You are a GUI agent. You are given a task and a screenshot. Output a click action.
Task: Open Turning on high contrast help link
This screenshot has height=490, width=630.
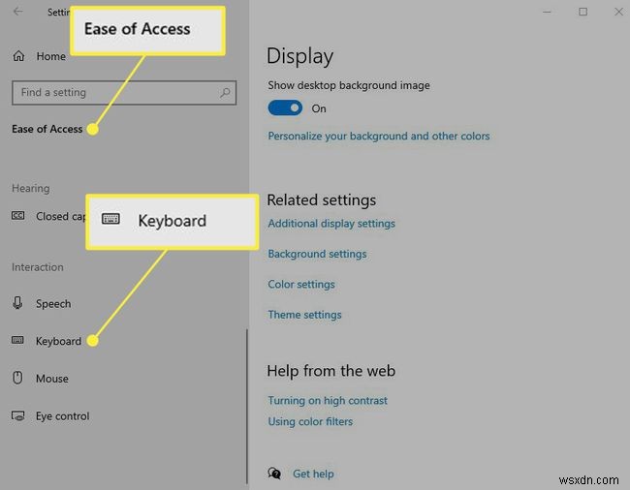(x=328, y=401)
